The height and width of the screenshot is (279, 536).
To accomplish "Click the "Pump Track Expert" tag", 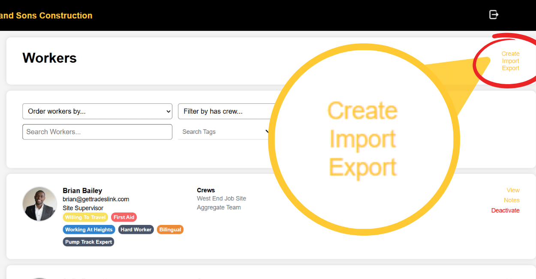I will [88, 242].
